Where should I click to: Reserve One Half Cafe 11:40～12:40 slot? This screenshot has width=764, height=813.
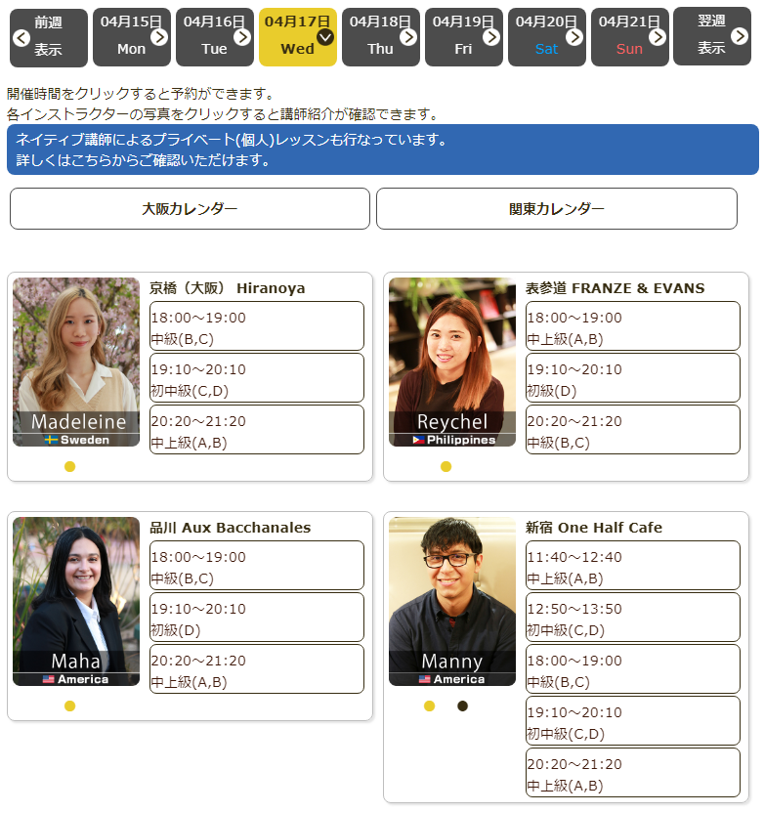click(x=632, y=566)
